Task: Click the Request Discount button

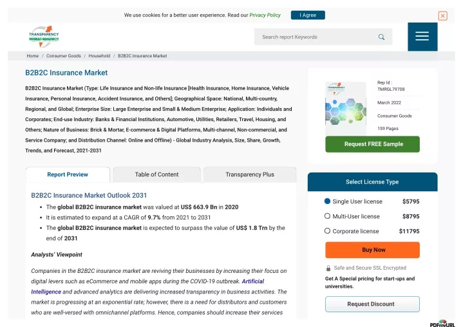Action: [372, 304]
